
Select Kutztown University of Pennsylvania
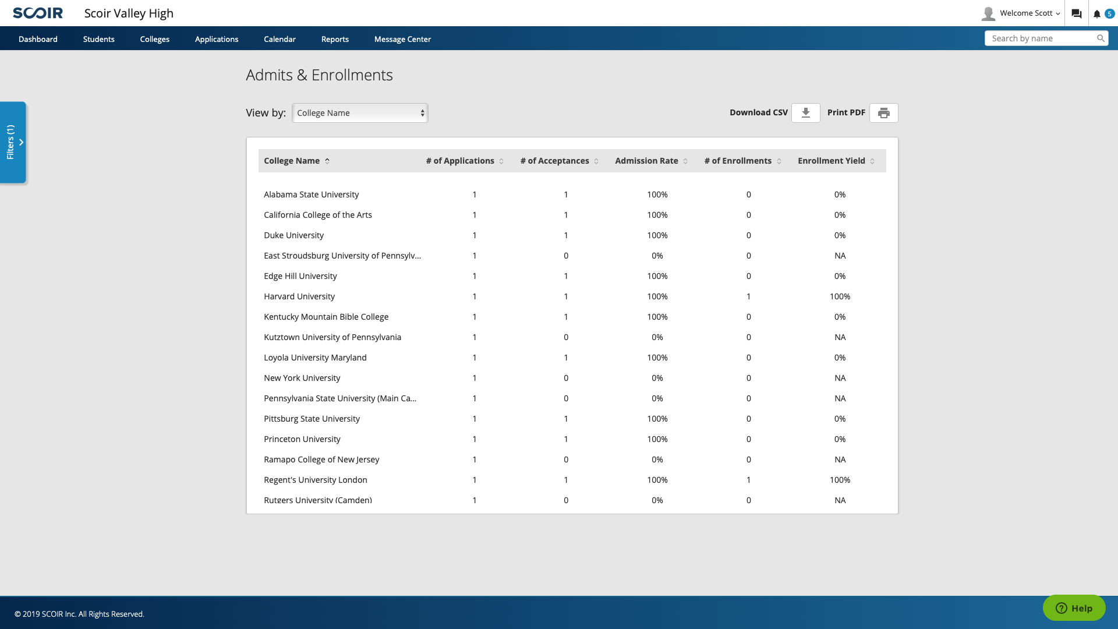coord(332,337)
